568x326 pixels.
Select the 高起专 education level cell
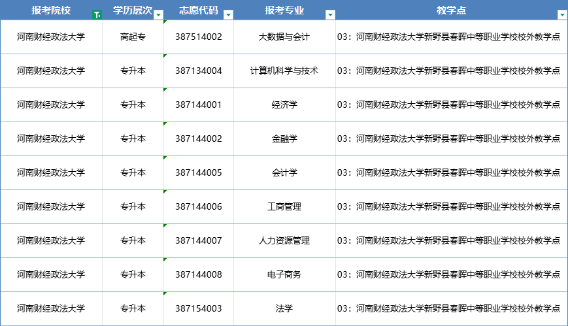pos(133,37)
